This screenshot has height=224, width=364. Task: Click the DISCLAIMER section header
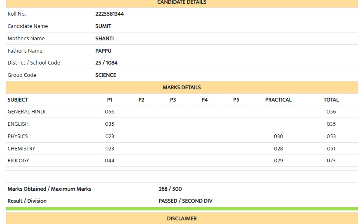(x=182, y=219)
